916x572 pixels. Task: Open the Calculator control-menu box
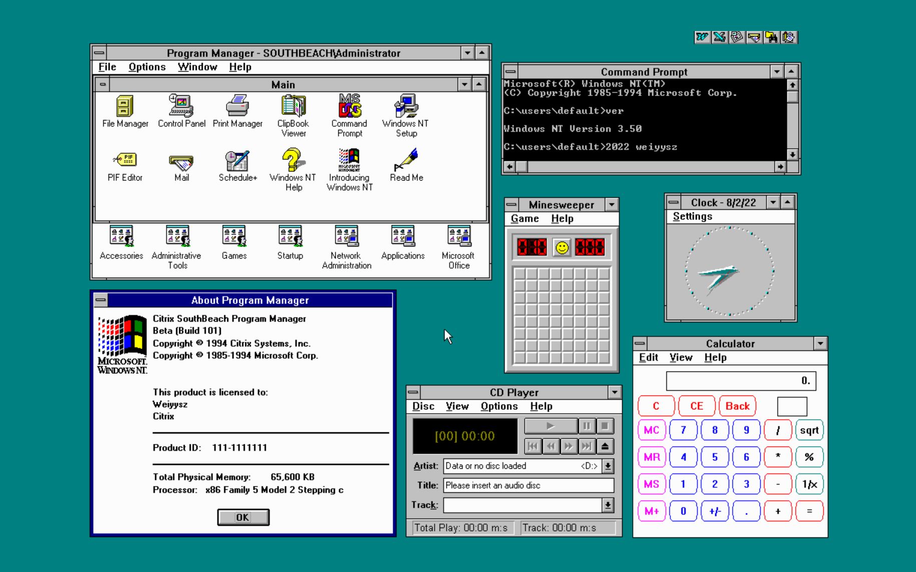(x=641, y=343)
